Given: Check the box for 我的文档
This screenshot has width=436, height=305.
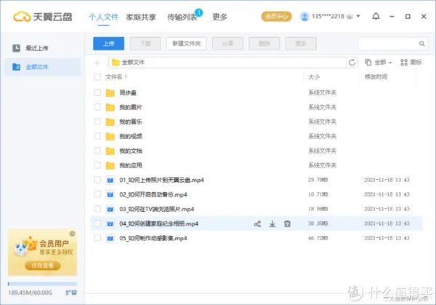Looking at the screenshot, I should point(97,151).
